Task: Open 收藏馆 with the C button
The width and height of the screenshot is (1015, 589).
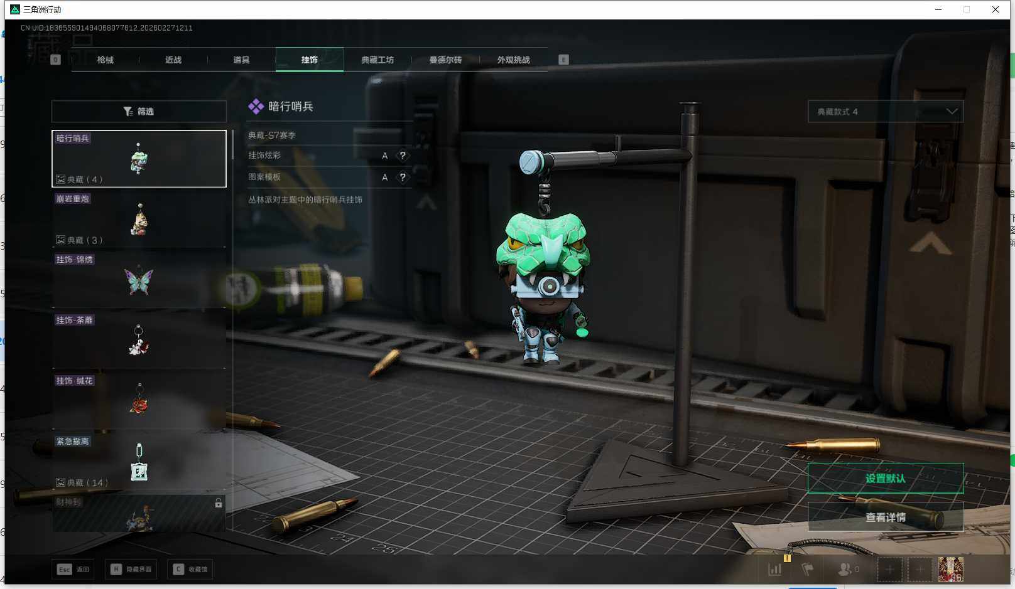Action: point(191,569)
